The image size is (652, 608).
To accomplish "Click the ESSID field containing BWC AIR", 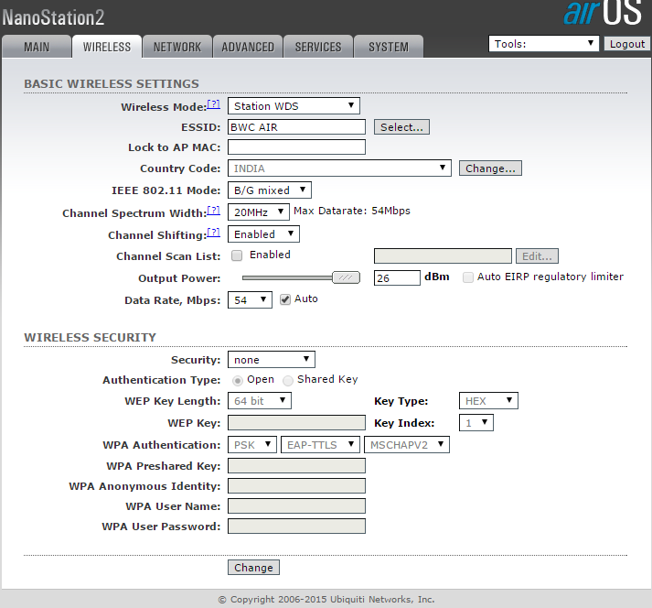I will point(296,127).
